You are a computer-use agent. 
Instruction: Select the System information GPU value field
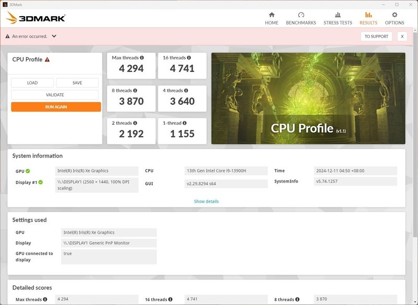97,170
